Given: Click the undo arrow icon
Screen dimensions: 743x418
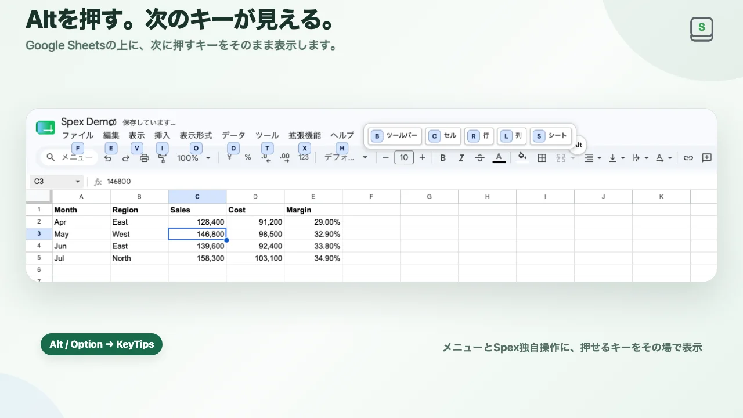Looking at the screenshot, I should [x=108, y=158].
